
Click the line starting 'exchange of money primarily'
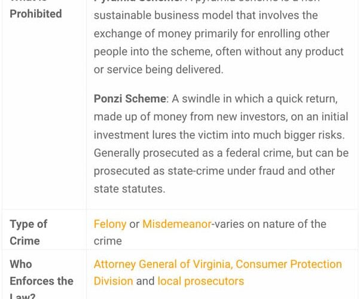tap(212, 33)
